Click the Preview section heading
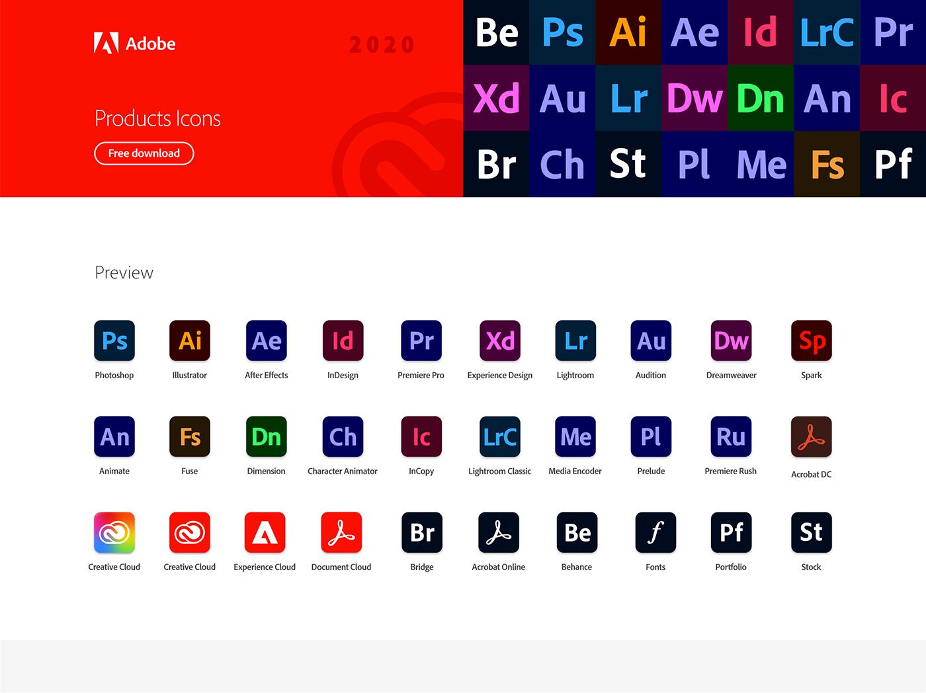Viewport: 926px width, 693px height. [124, 272]
